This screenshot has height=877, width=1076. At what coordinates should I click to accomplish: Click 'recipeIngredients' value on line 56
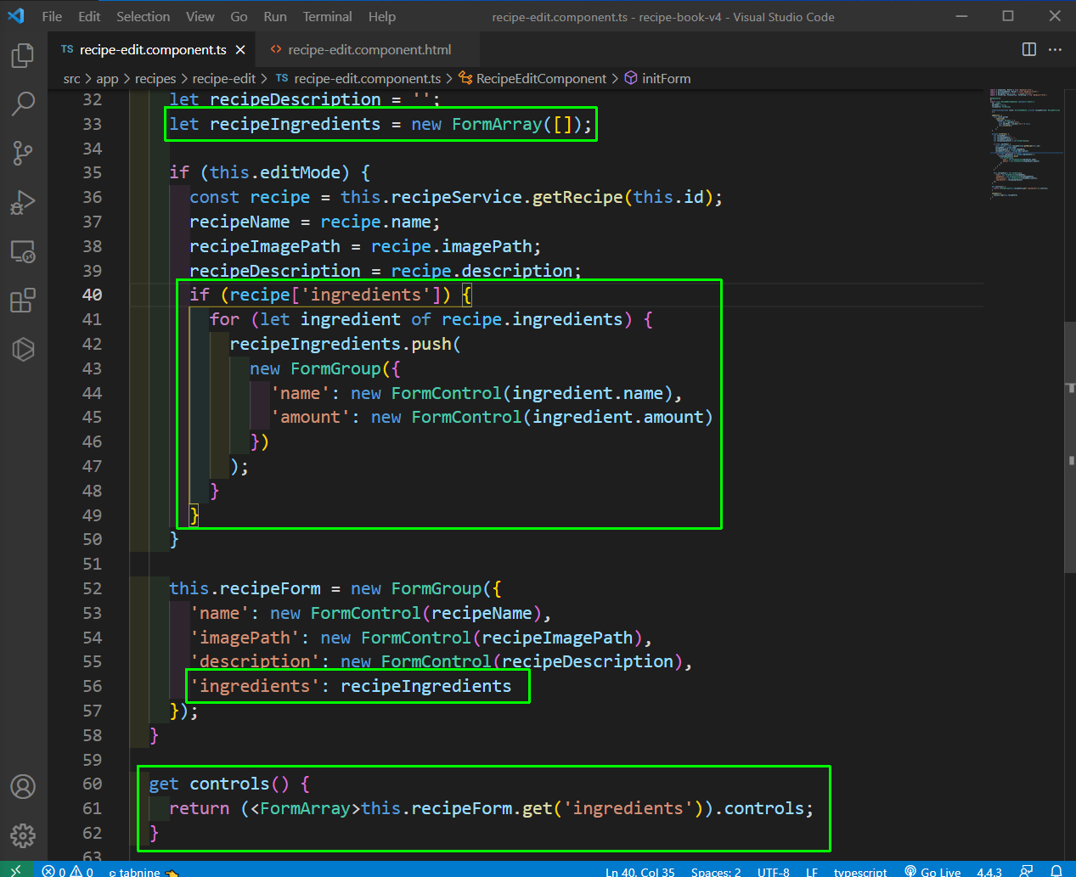426,686
